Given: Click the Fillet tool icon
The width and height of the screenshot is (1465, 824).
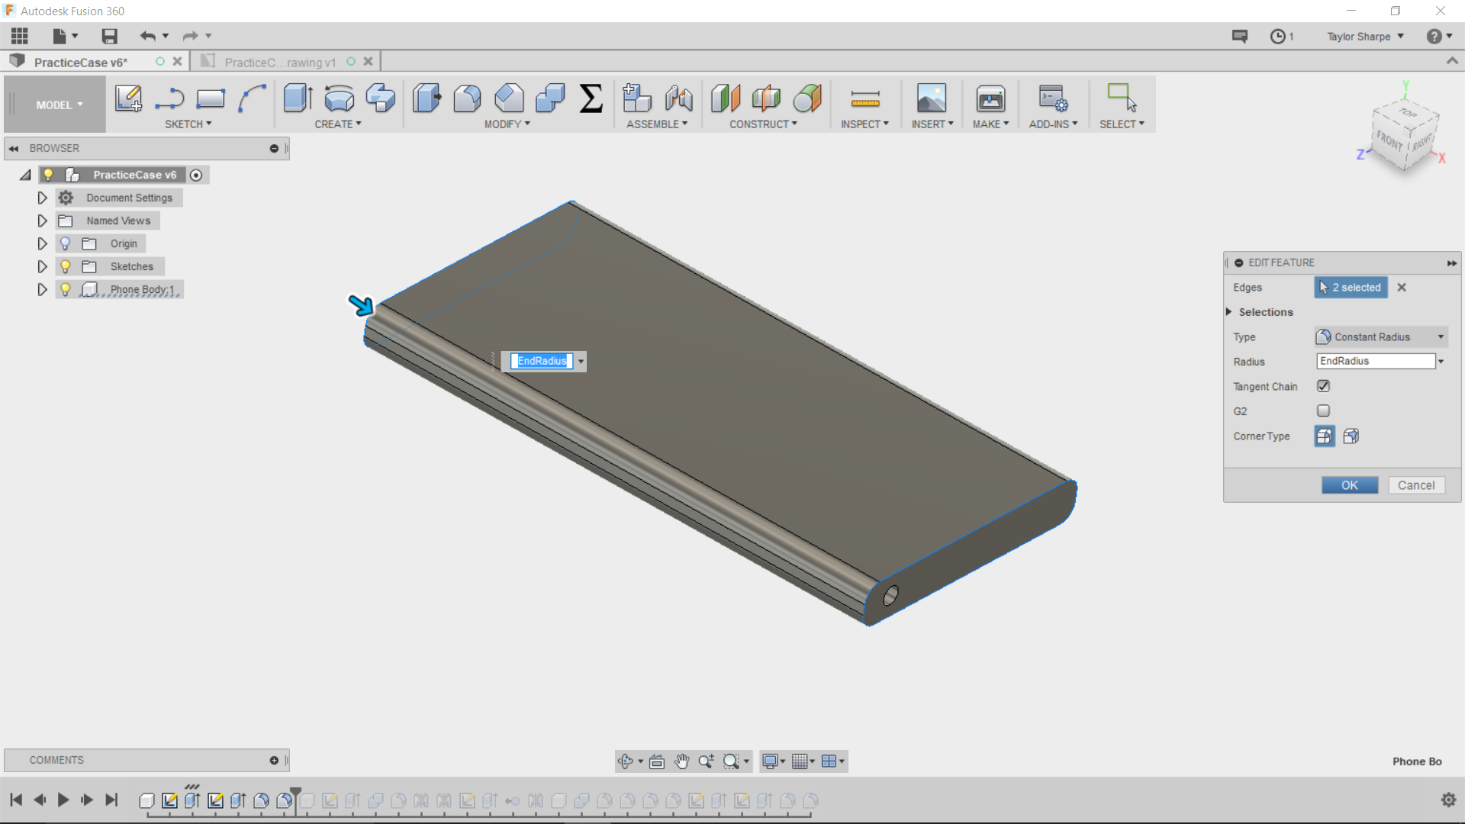Looking at the screenshot, I should 466,98.
